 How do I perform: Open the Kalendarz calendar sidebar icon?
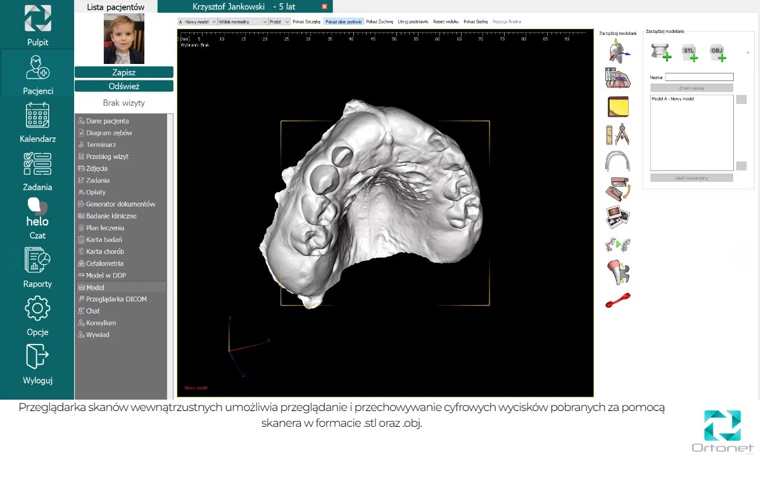[x=37, y=123]
